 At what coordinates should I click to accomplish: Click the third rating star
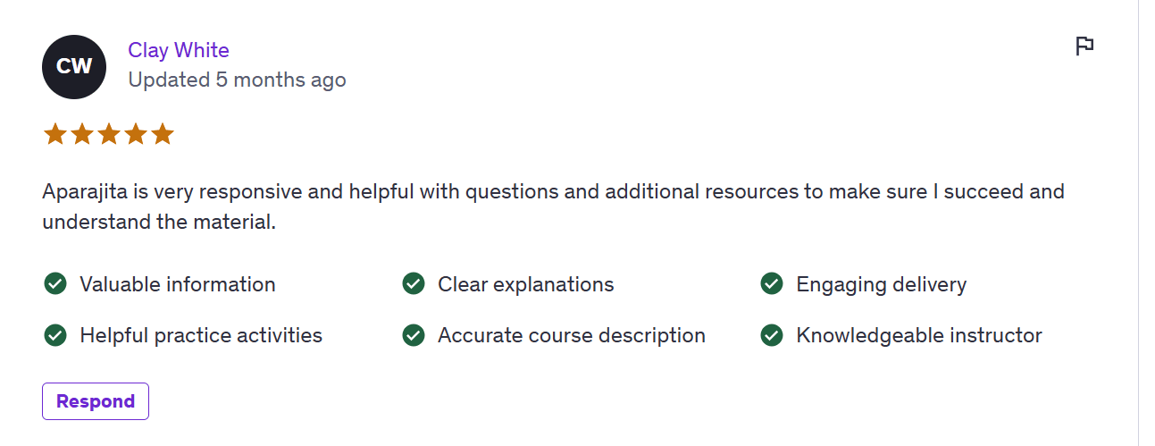109,135
